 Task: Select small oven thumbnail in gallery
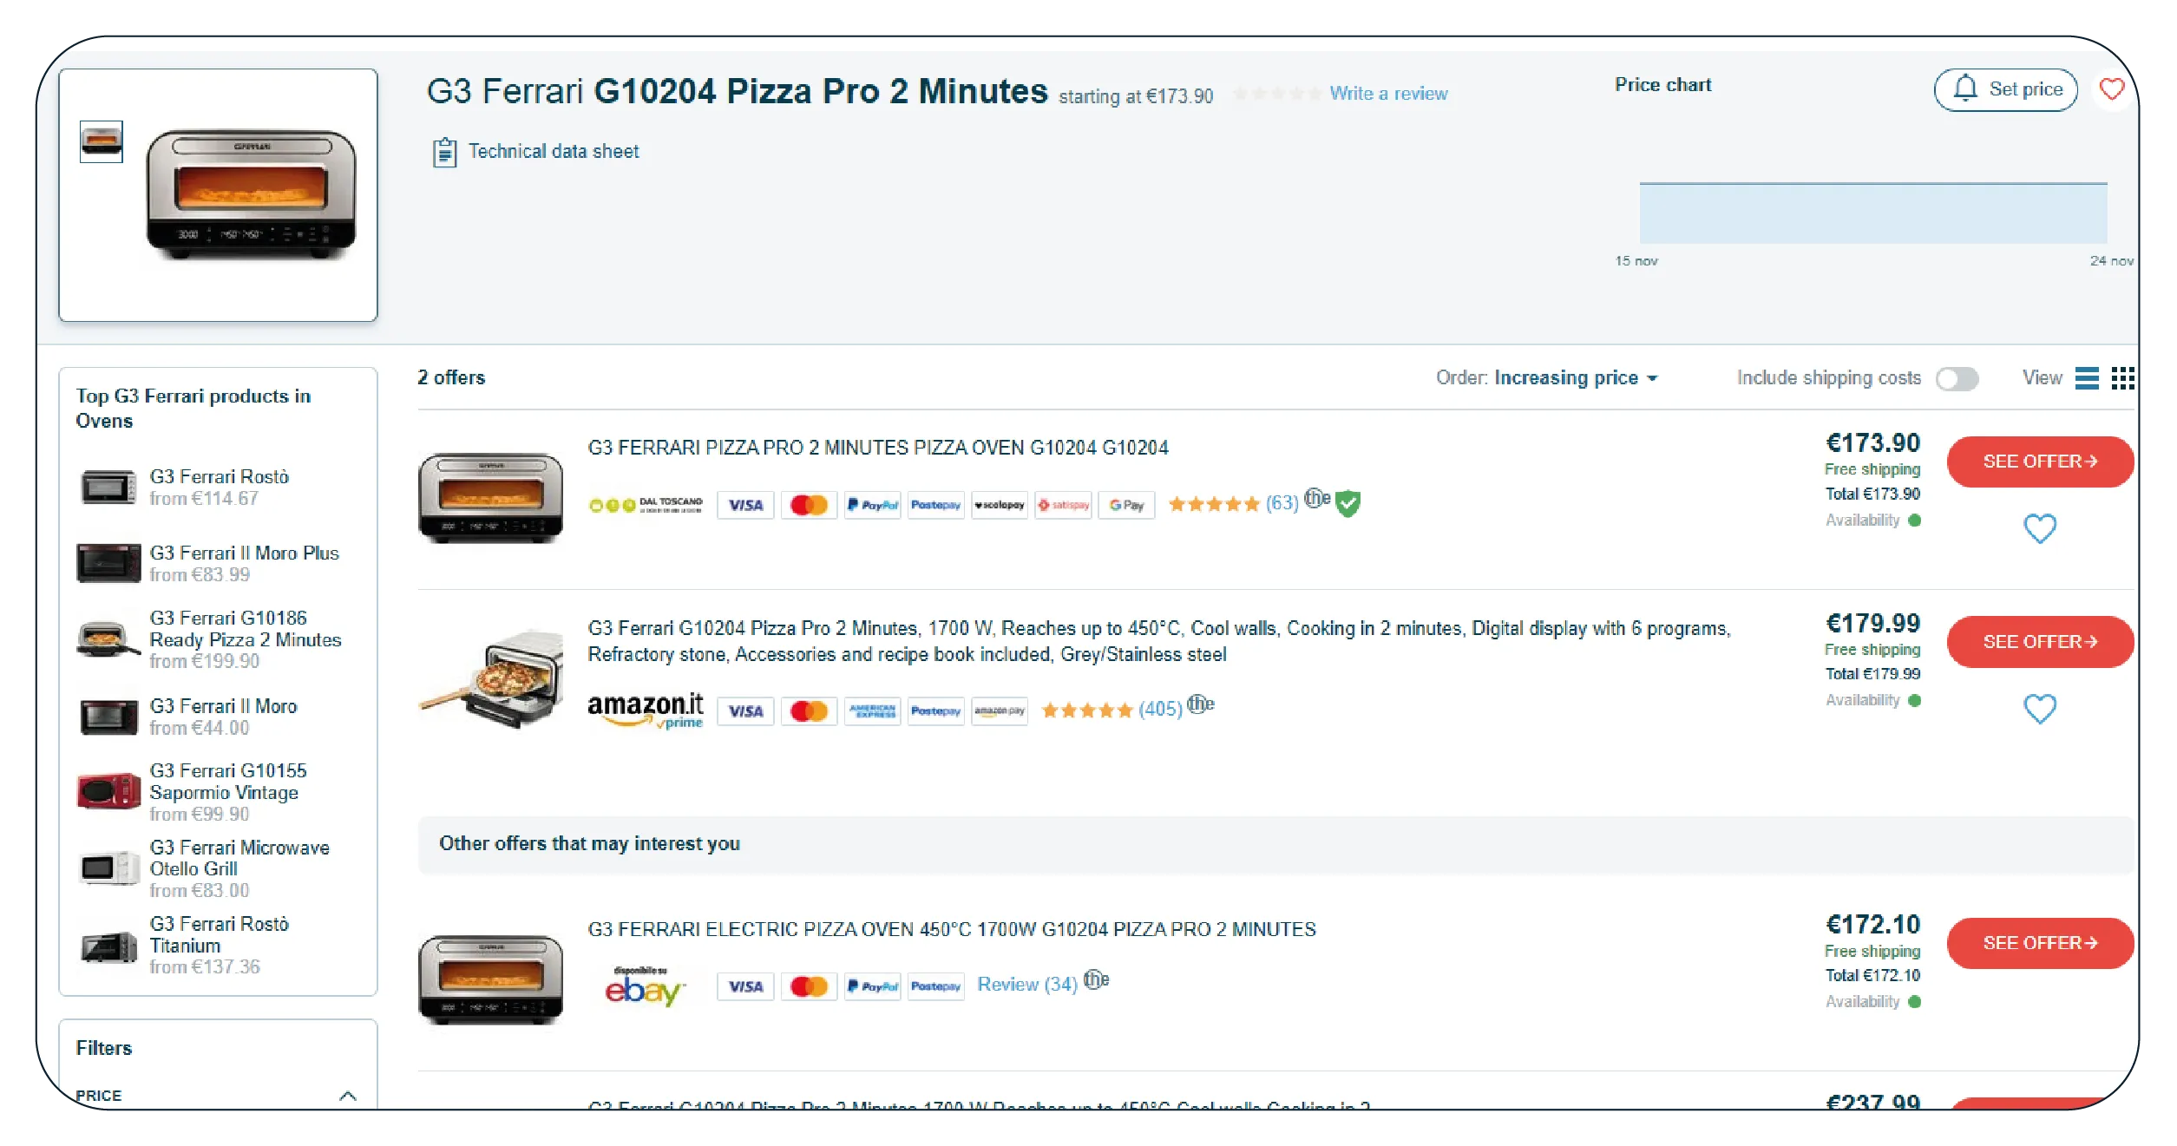coord(102,141)
